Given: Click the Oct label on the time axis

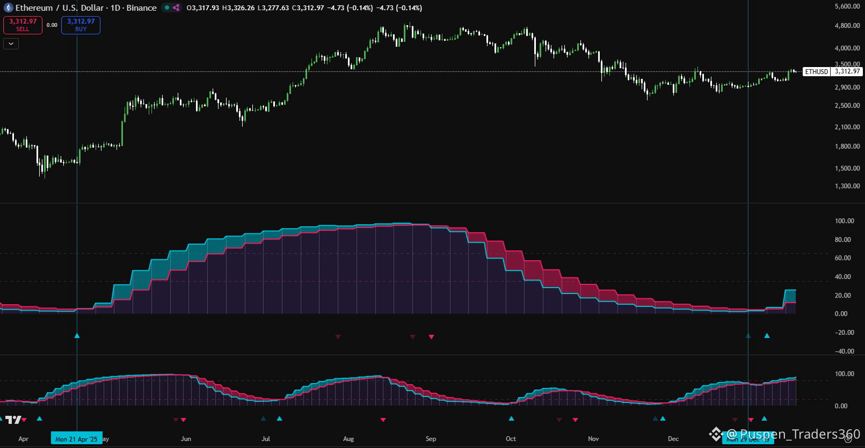Looking at the screenshot, I should point(511,439).
